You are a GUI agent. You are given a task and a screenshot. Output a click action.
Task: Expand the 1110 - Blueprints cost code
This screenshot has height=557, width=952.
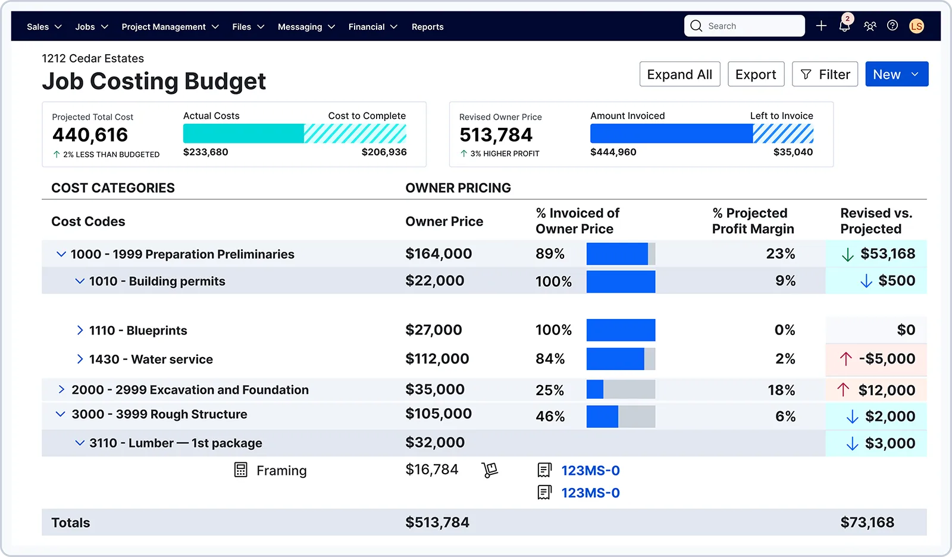pos(80,330)
